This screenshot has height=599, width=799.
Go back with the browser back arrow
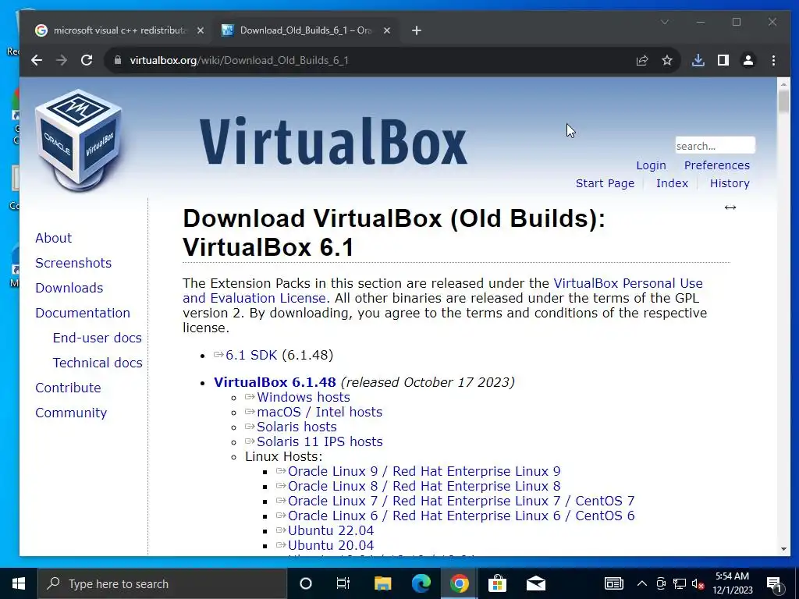point(36,60)
